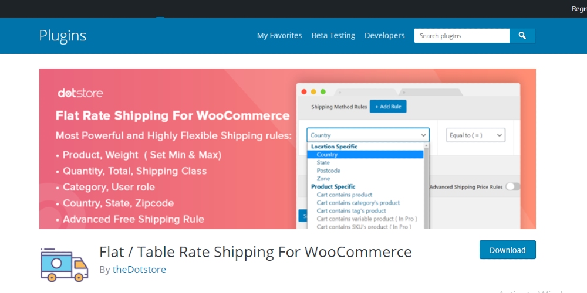Click the yellow window dot in banner
Viewport: 587px width, 293px height.
[x=313, y=92]
